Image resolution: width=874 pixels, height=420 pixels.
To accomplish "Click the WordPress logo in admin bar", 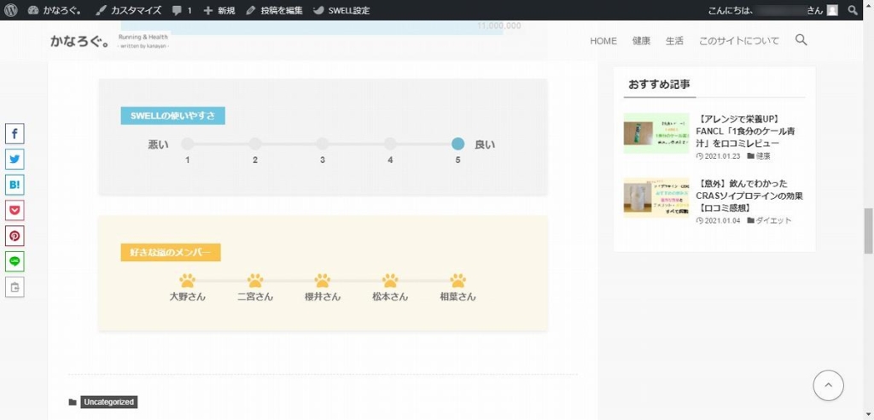I will pos(11,10).
